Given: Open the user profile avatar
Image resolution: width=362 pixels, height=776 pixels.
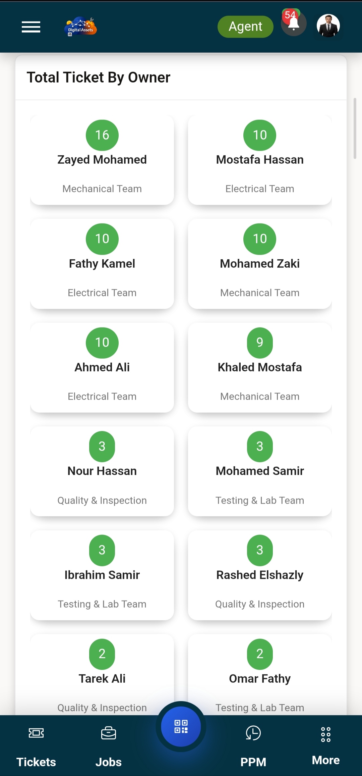Looking at the screenshot, I should coord(328,26).
